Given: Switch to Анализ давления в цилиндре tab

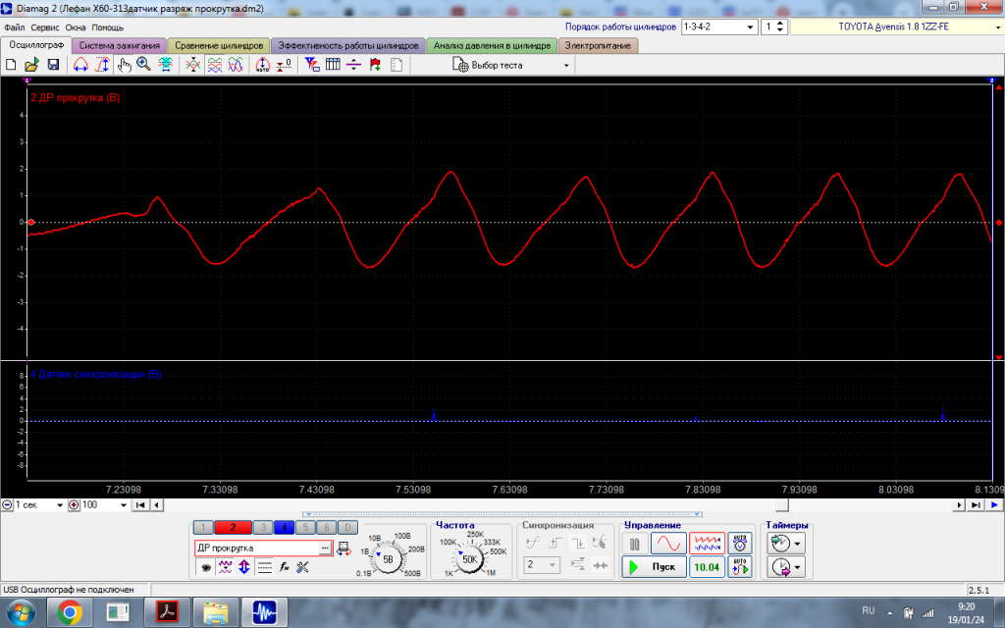Looking at the screenshot, I should point(492,45).
